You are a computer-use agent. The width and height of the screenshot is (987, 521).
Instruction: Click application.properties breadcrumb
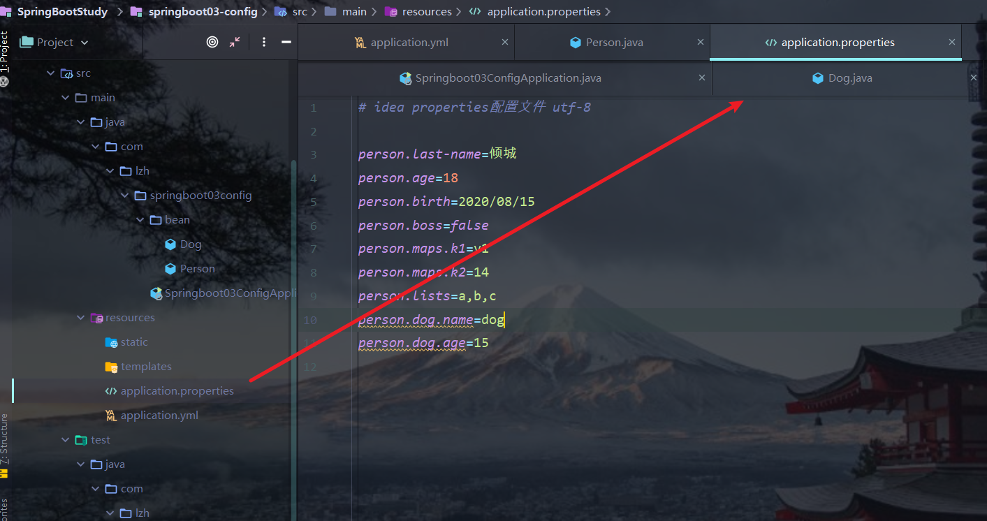[x=544, y=12]
